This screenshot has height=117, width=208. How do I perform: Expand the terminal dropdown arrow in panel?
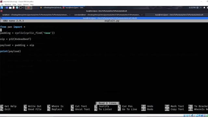pyautogui.click(x=22, y=8)
